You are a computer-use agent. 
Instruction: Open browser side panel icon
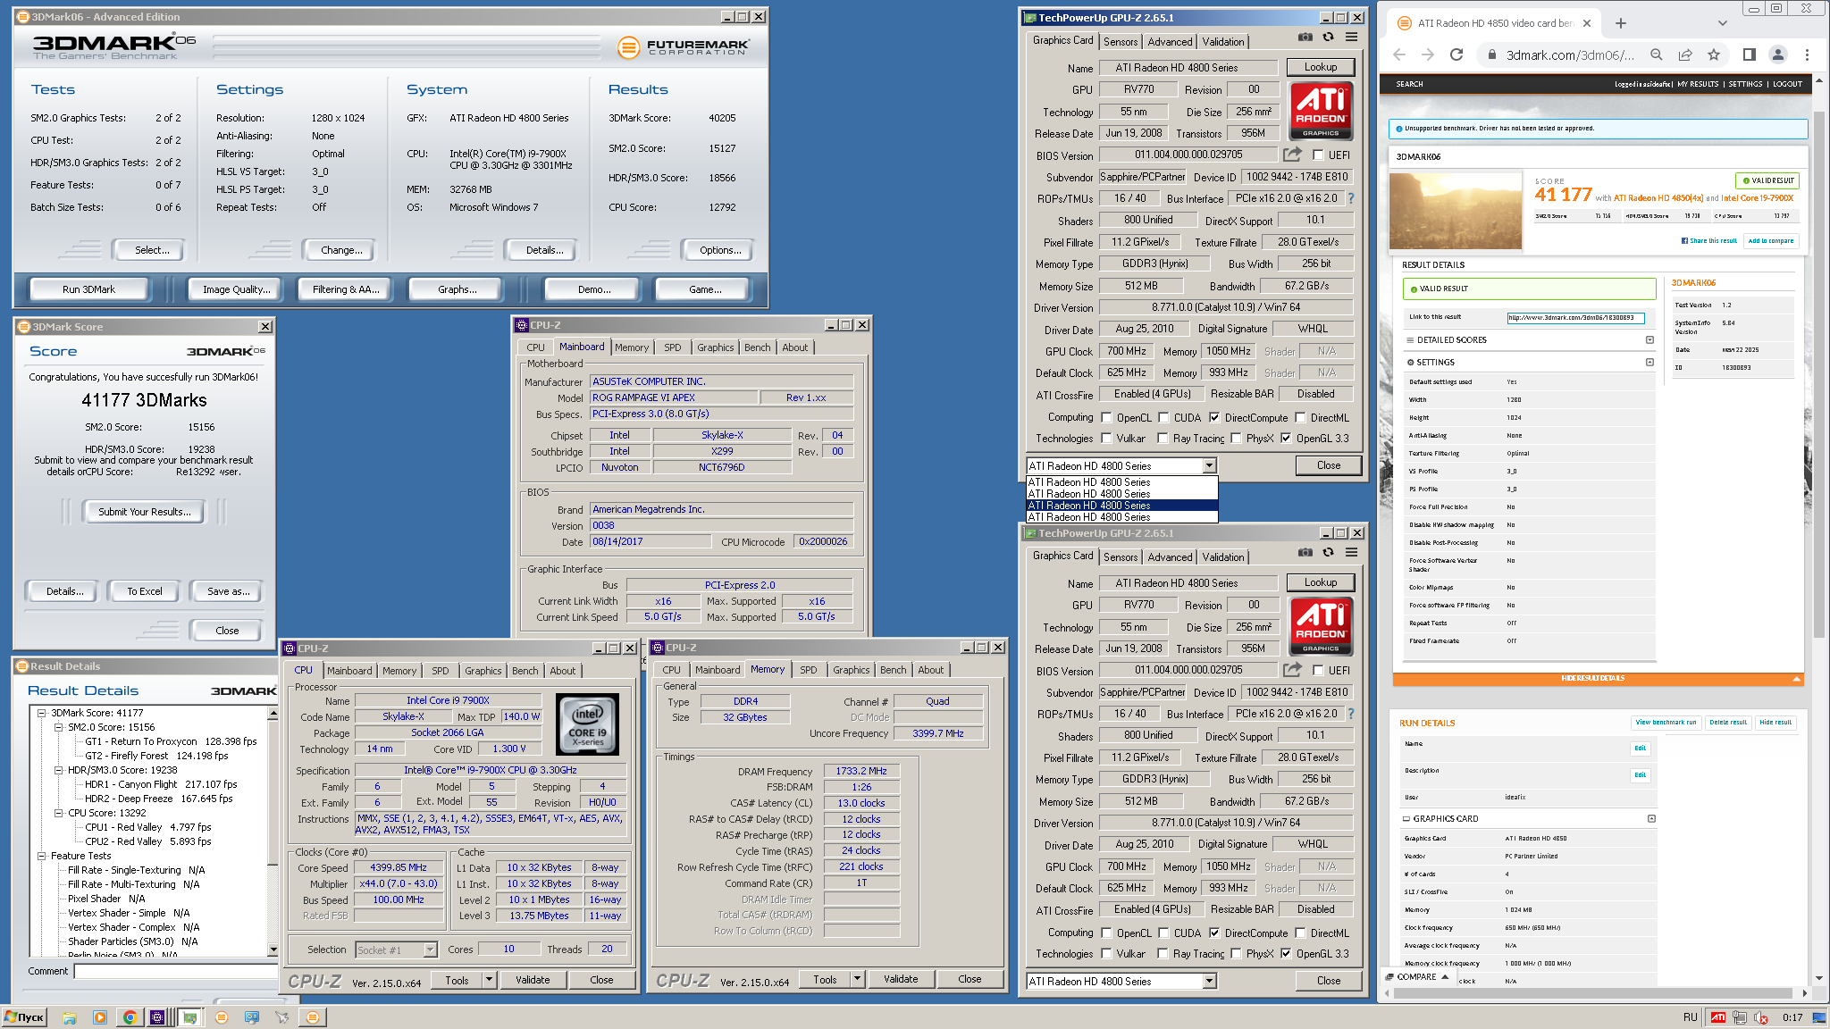click(1750, 54)
